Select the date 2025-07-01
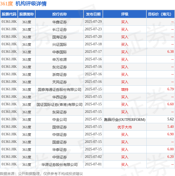Viewport: 175px width, 176px height. pos(93,164)
